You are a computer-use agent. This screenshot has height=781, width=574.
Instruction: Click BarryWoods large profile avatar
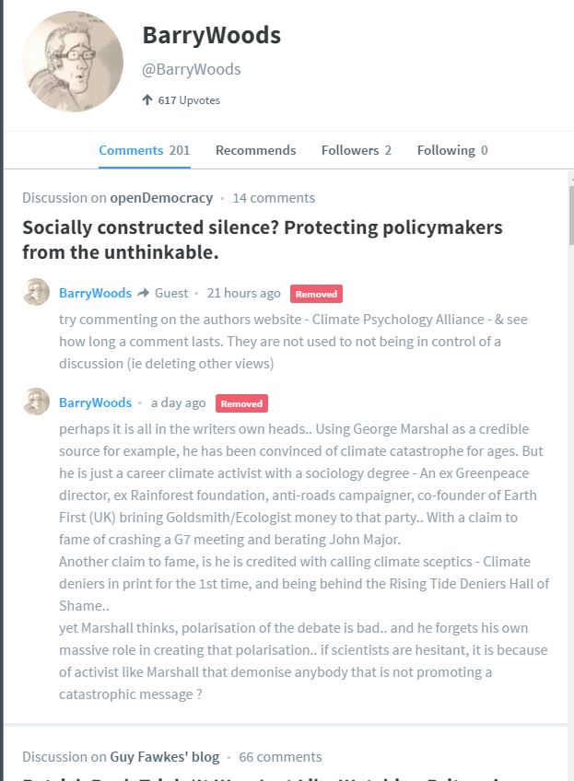click(73, 63)
